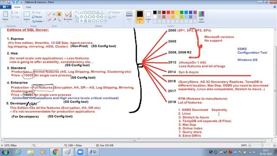The width and height of the screenshot is (277, 156).
Task: Select the Magnifier tool
Action: tap(59, 20)
